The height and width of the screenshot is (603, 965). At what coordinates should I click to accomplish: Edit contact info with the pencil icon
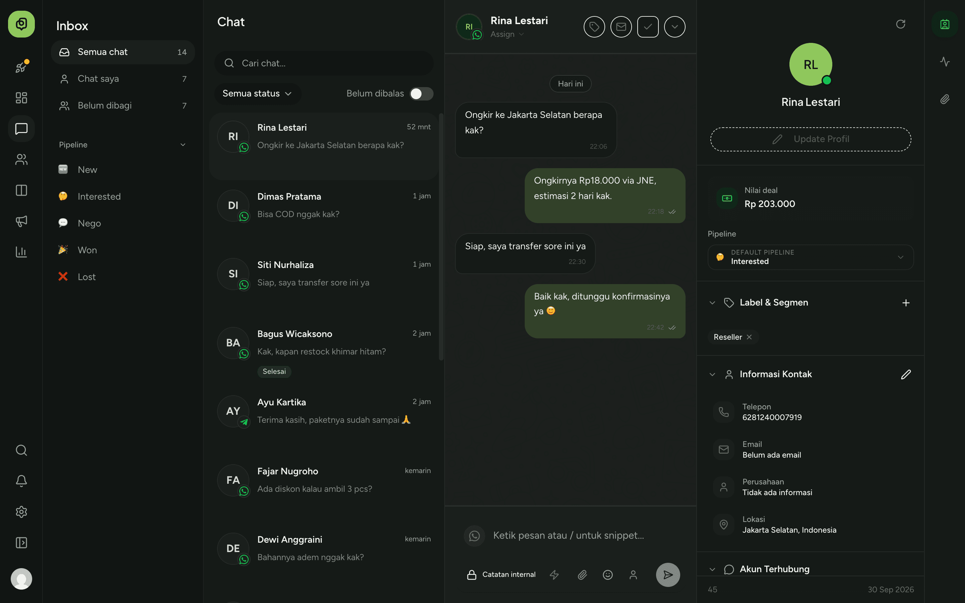[x=906, y=375]
